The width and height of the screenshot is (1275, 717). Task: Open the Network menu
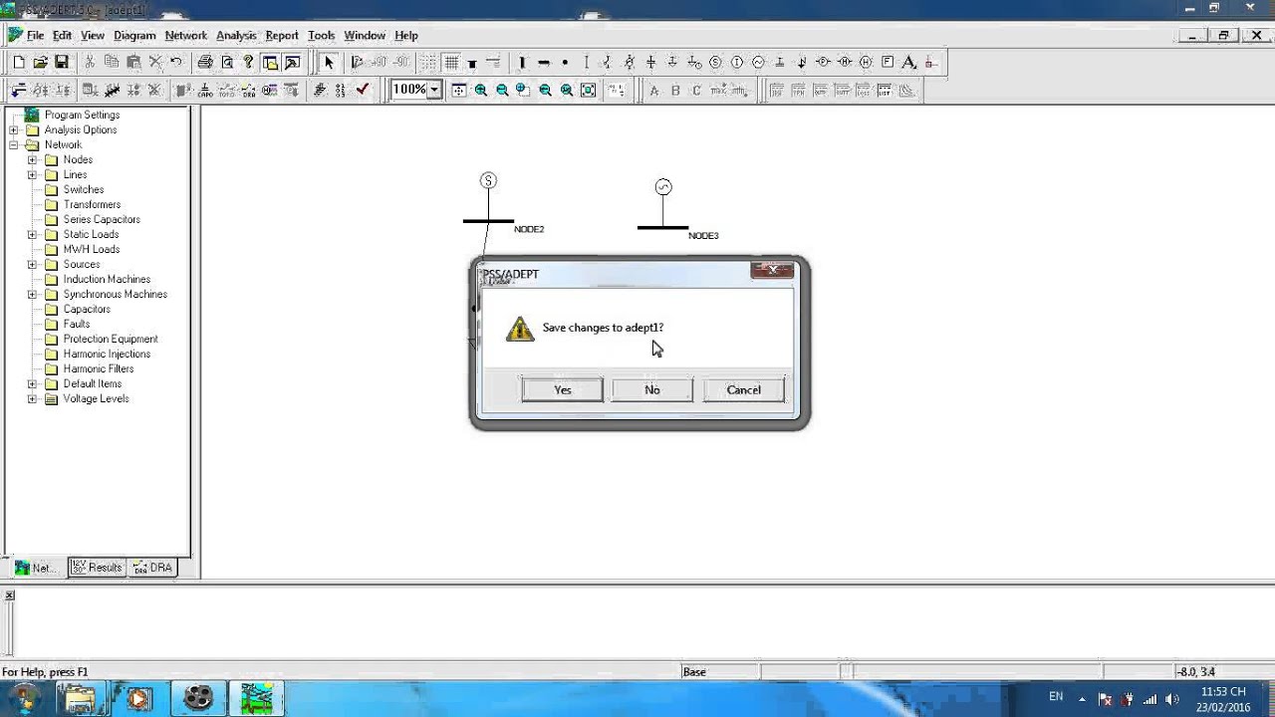click(186, 35)
